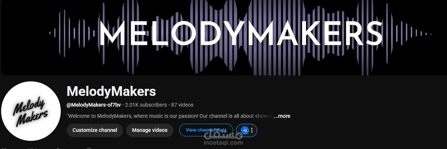The height and width of the screenshot is (149, 447).
Task: Click the Welcome to MelodyMakers description text
Action: (x=170, y=116)
